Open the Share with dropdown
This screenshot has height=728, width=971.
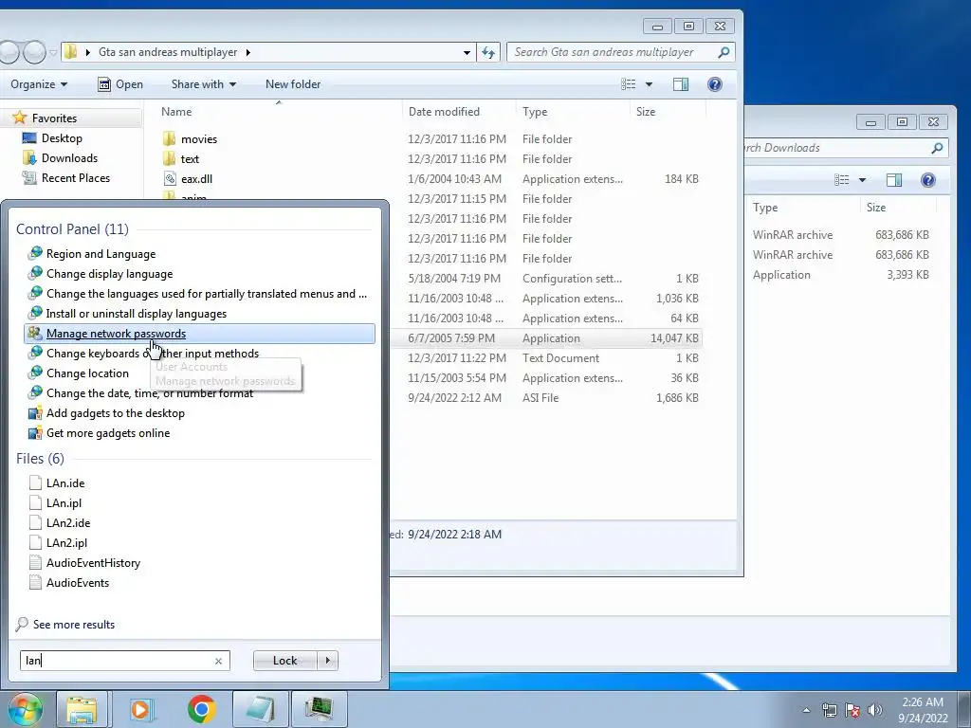(x=204, y=84)
